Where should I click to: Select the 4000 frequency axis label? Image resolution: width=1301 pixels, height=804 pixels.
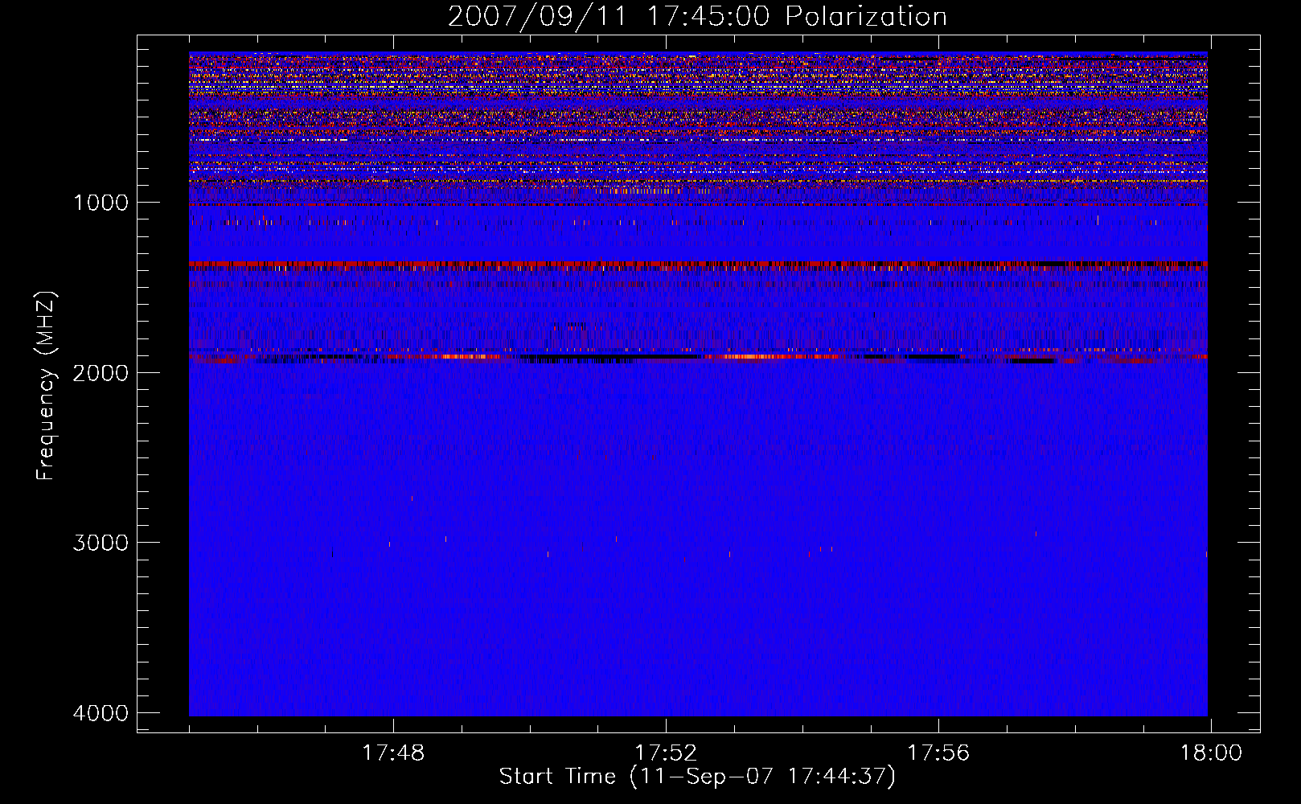[101, 713]
